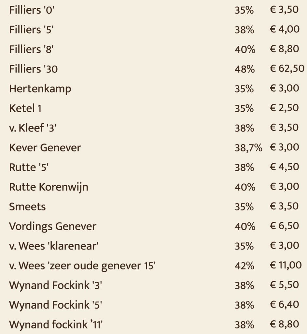Select v. Kleef '3' in the list

click(33, 128)
